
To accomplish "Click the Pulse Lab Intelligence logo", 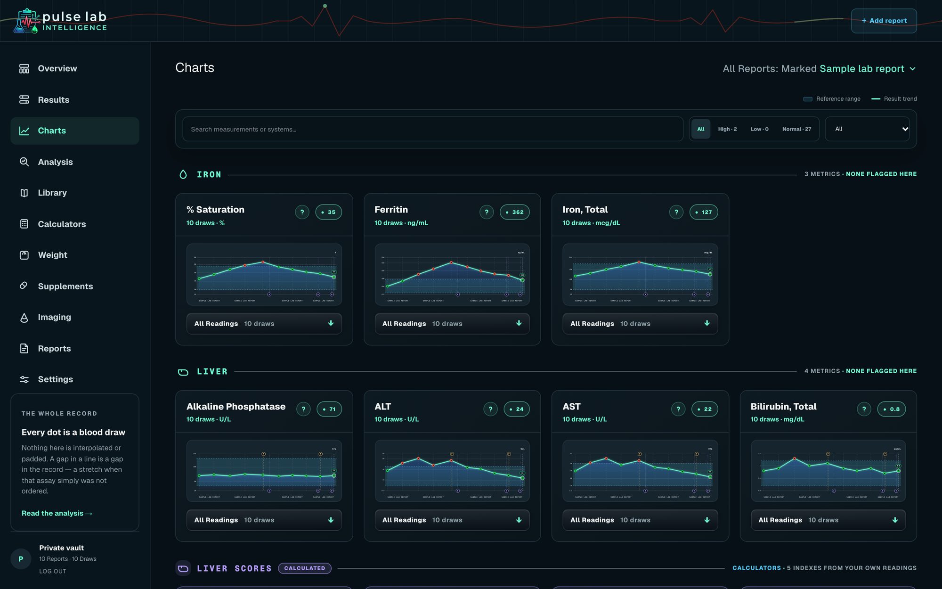I will (x=60, y=21).
